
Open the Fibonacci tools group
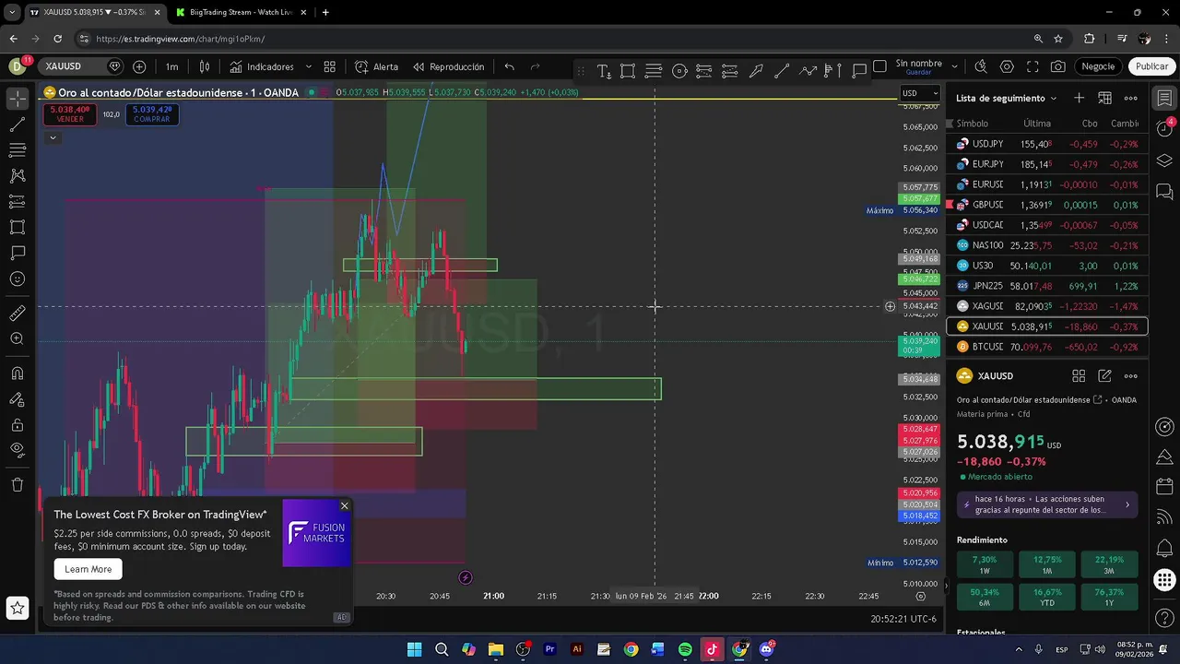18,150
